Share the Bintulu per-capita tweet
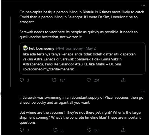The width and height of the screenshot is (149, 135). point(123,80)
